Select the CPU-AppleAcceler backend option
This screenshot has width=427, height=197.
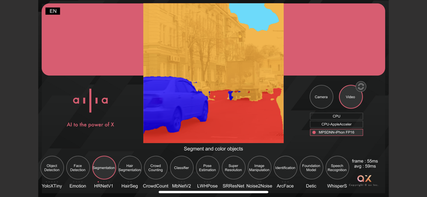coord(336,125)
